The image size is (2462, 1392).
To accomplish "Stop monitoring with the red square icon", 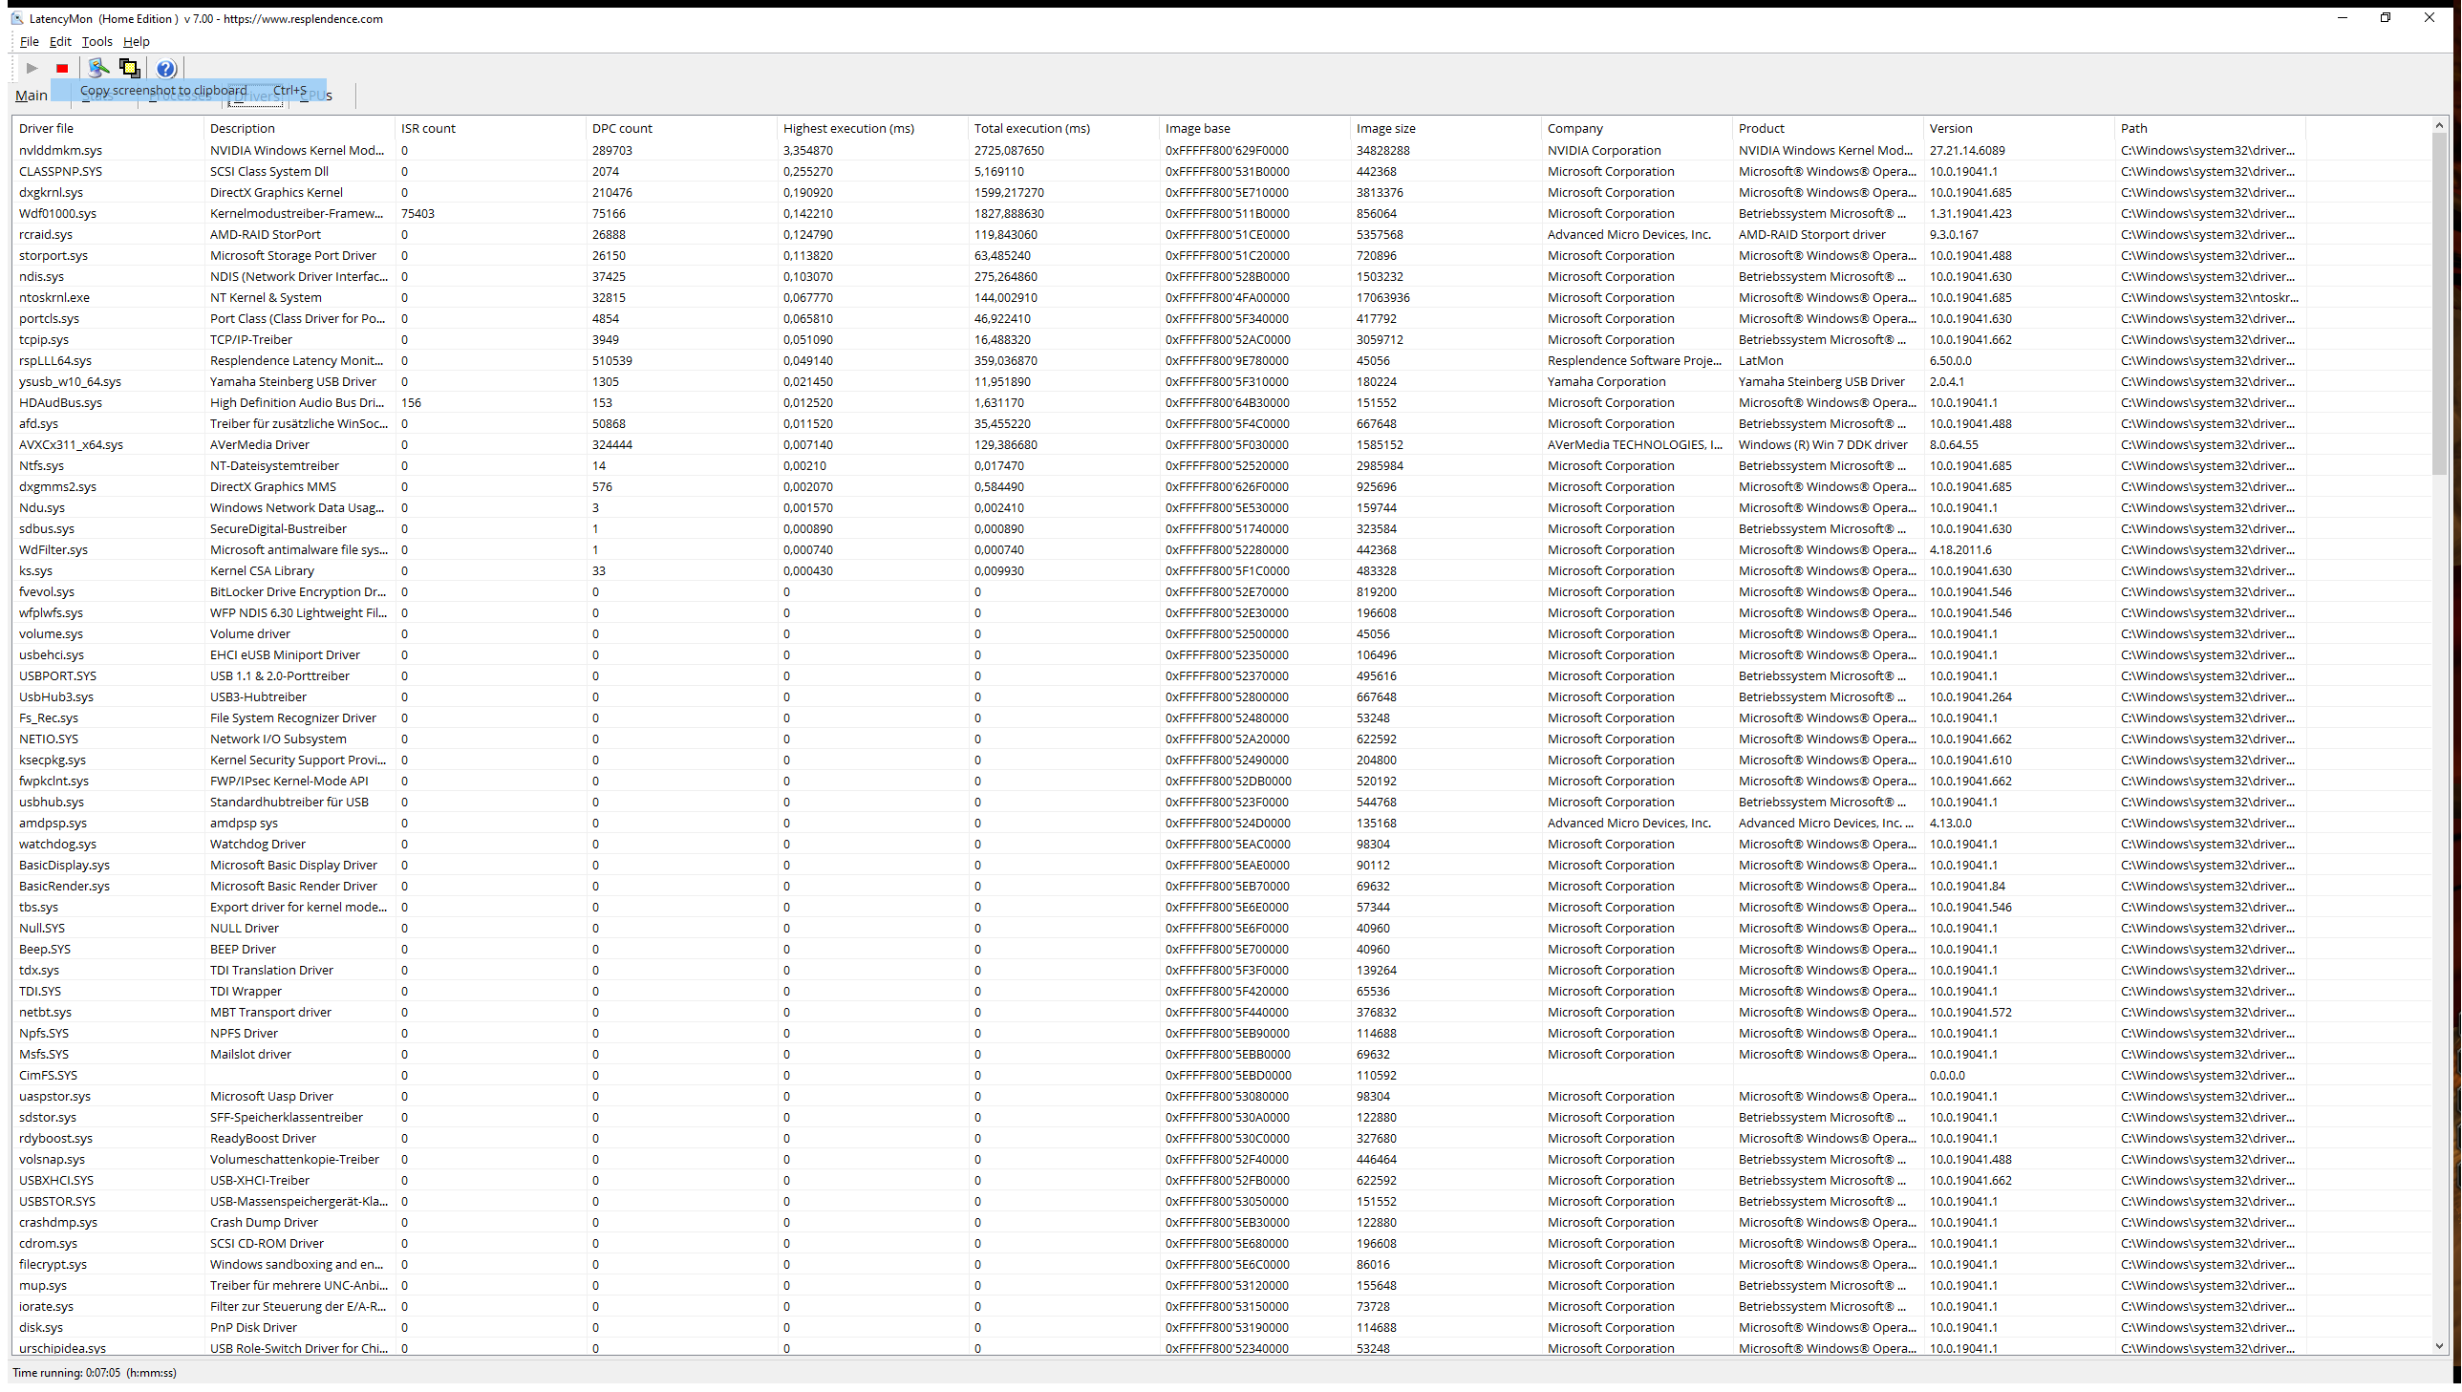I will tap(62, 68).
